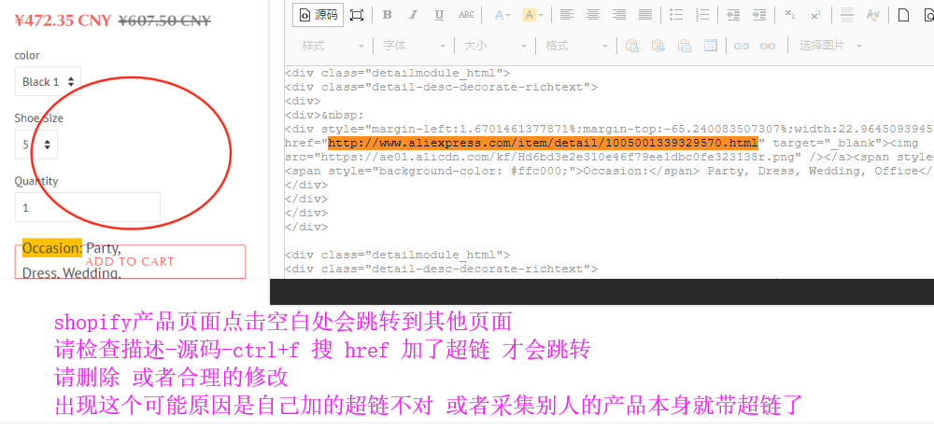Increase the indent
Screen dimensions: 934x429
[x=758, y=15]
